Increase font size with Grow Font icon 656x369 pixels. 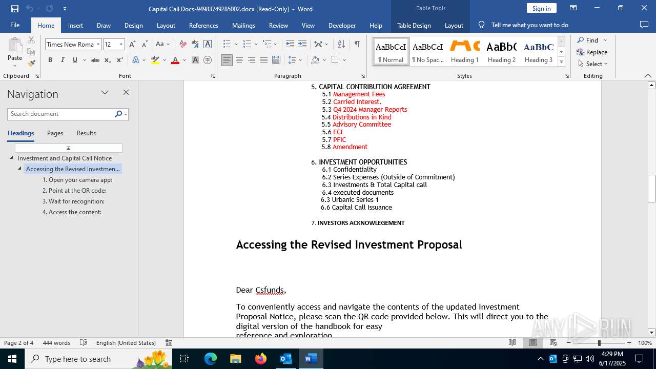tap(132, 45)
